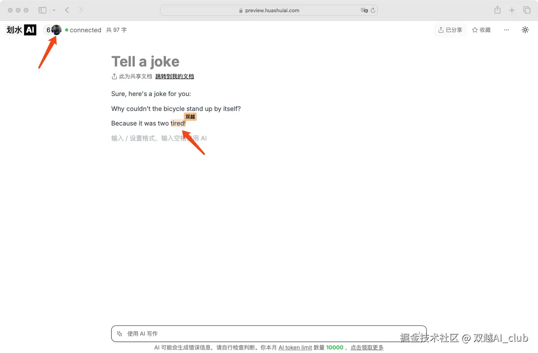Click the AI sparkle icon in writing bar
This screenshot has width=538, height=353.
[x=119, y=333]
